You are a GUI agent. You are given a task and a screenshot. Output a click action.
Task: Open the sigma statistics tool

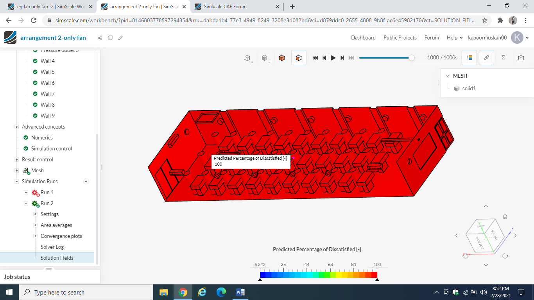504,57
